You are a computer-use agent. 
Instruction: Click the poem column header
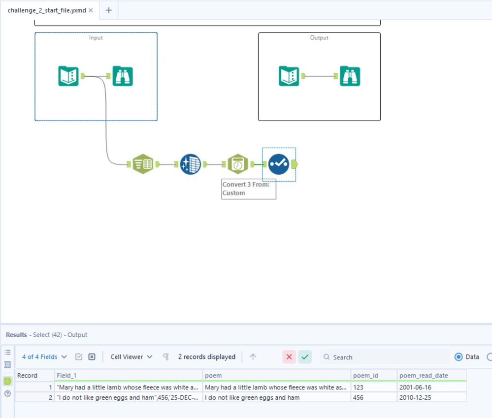pyautogui.click(x=276, y=376)
